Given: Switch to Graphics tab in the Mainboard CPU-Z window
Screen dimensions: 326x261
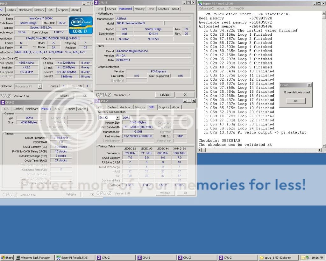Looking at the screenshot, I should [x=163, y=9].
